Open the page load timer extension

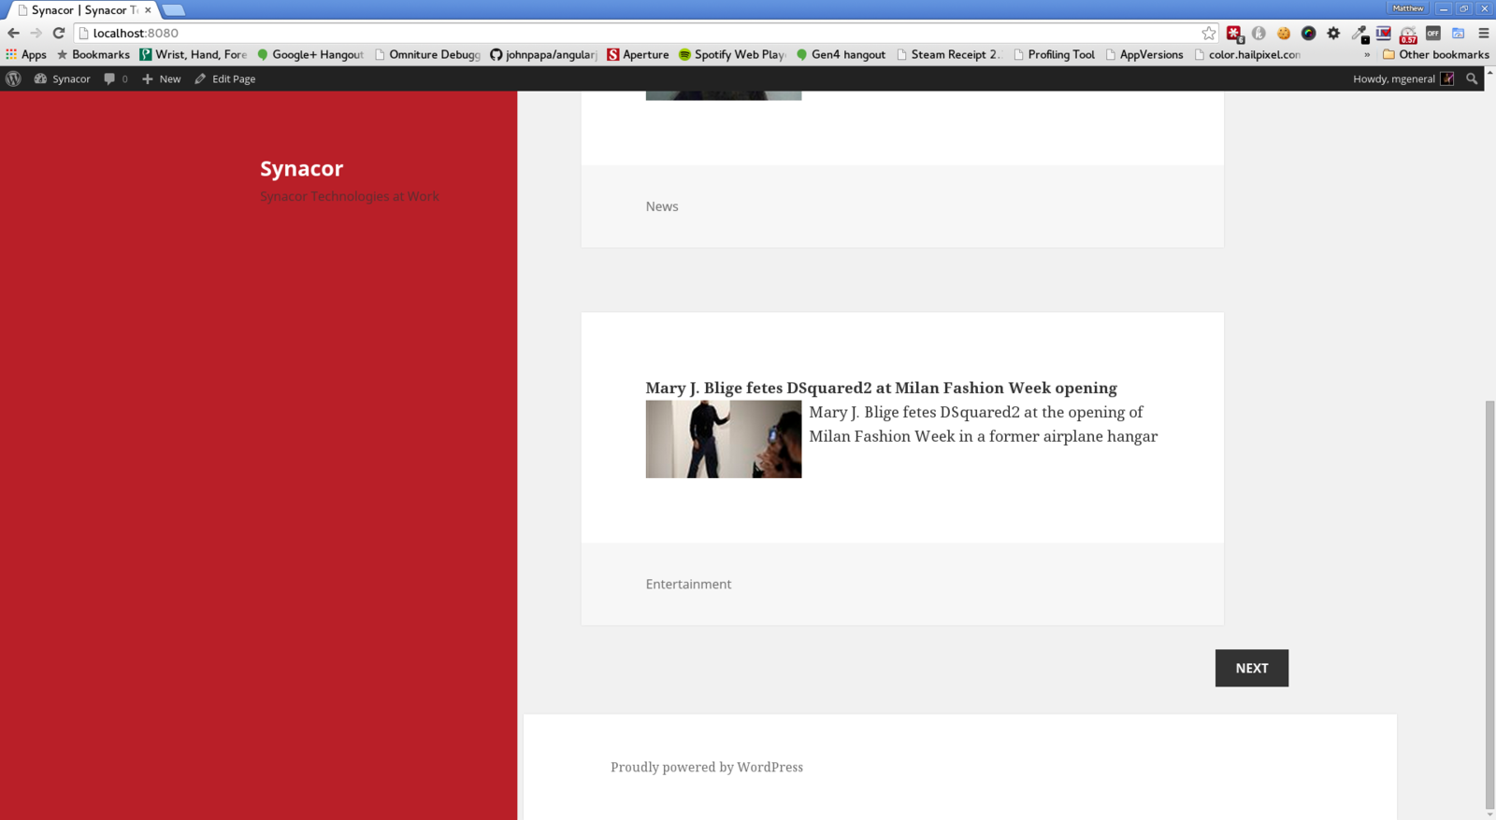pyautogui.click(x=1408, y=35)
